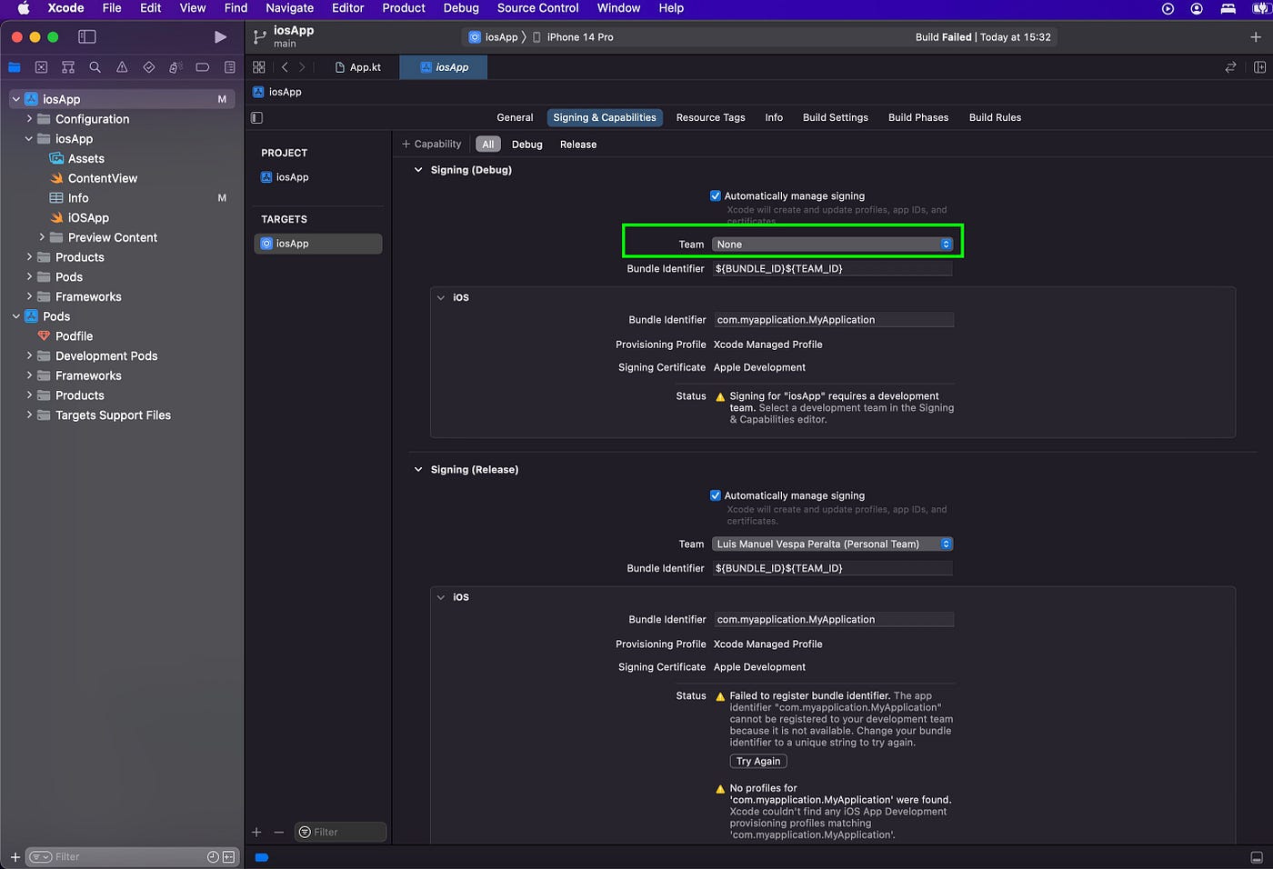Viewport: 1273px width, 869px height.
Task: Select Podfile in the navigator
Action: click(x=74, y=336)
